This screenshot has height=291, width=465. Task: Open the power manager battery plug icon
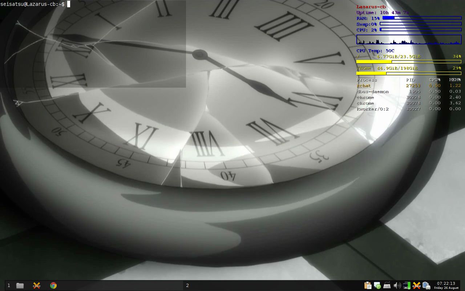click(426, 286)
